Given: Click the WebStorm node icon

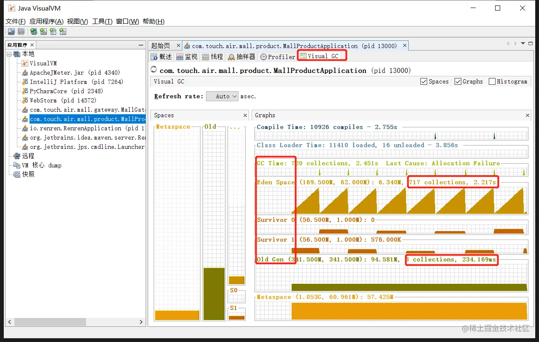Looking at the screenshot, I should click(25, 100).
